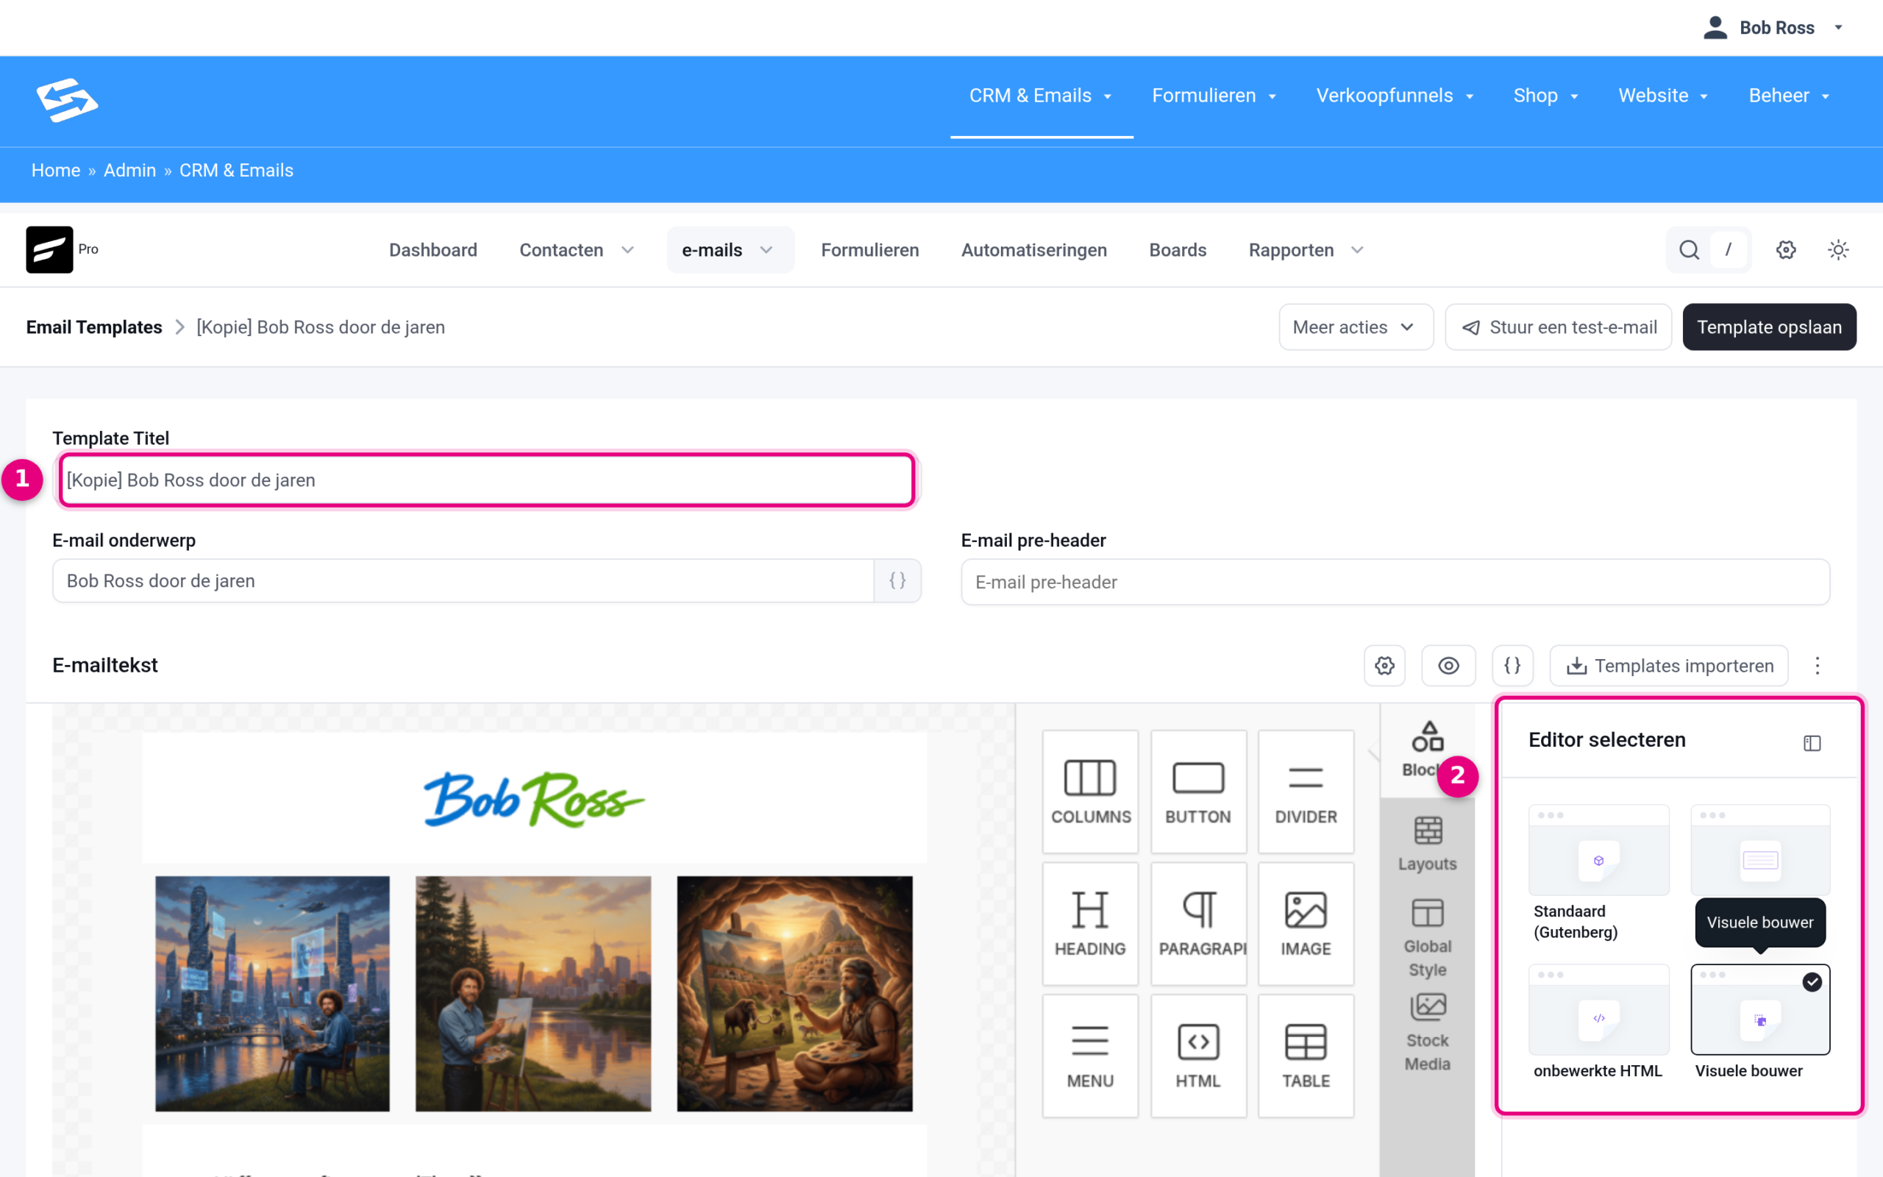The image size is (1883, 1177).
Task: Open CRM settings gear icon
Action: click(x=1786, y=250)
